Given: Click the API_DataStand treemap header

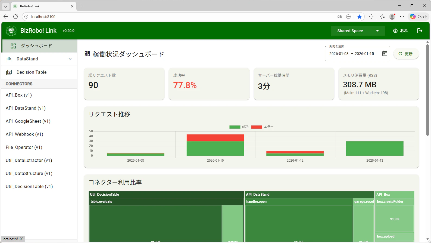Looking at the screenshot, I should 310,195.
